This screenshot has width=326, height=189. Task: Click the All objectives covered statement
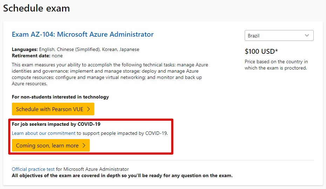tap(122, 175)
